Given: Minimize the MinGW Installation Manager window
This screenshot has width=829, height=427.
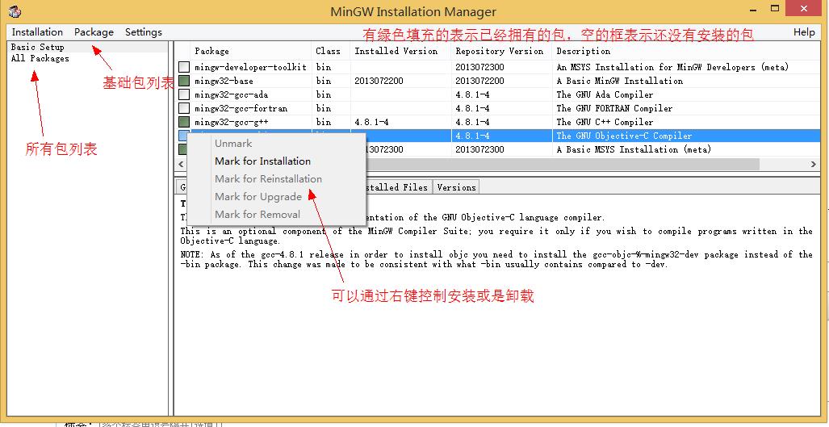Looking at the screenshot, I should click(753, 9).
